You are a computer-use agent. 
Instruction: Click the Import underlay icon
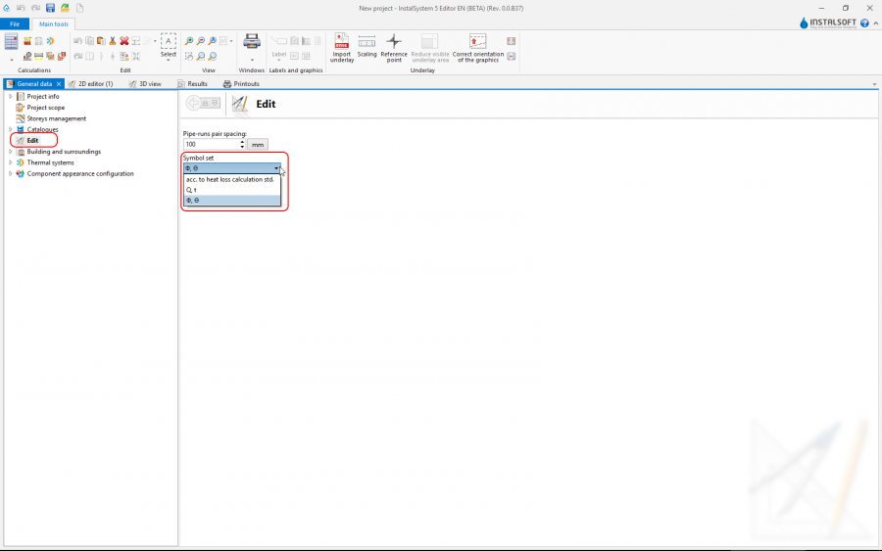point(341,42)
